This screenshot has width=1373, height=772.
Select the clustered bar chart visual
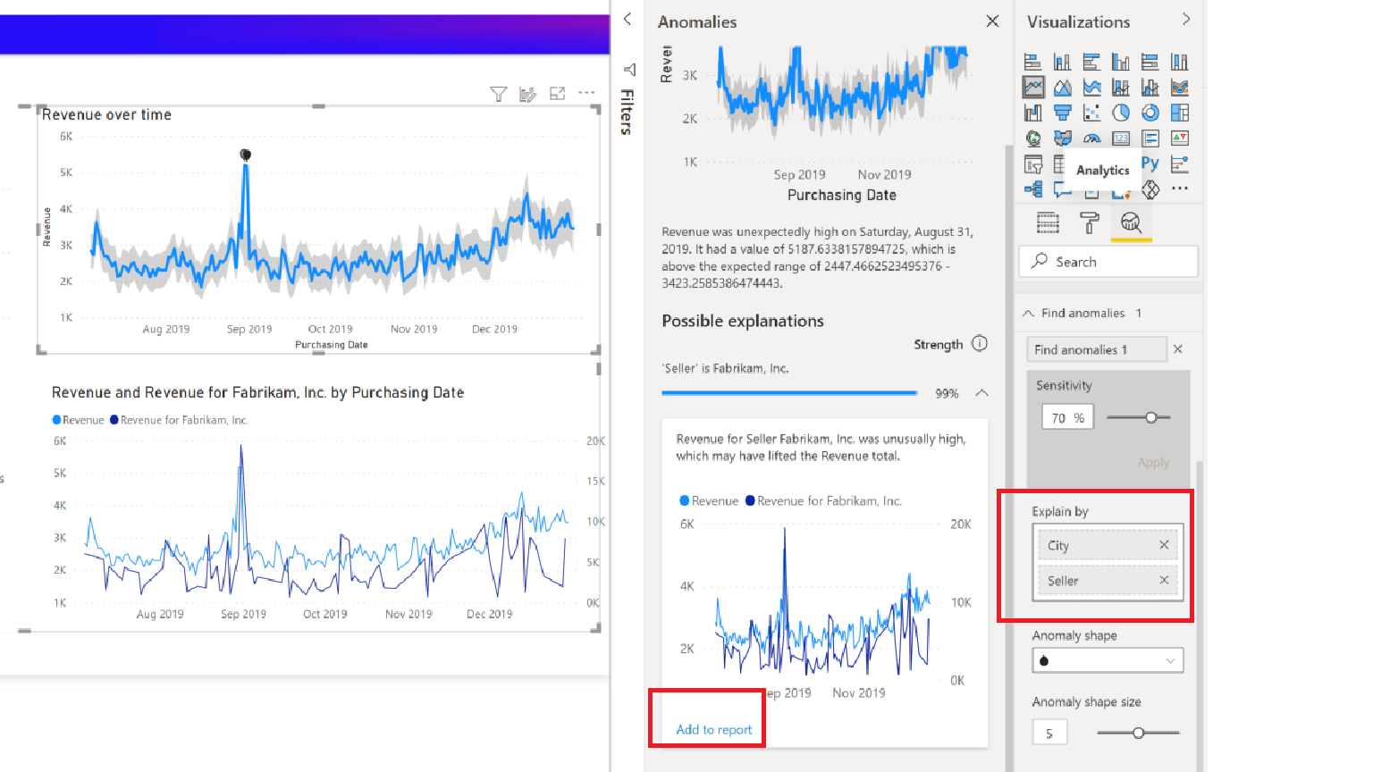coord(1091,62)
